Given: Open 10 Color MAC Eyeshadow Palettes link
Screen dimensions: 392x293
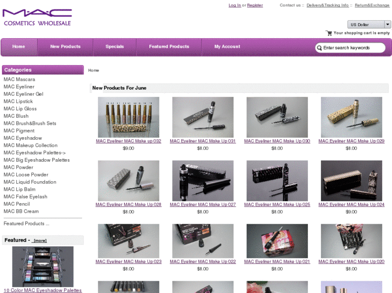Looking at the screenshot, I should tap(43, 290).
